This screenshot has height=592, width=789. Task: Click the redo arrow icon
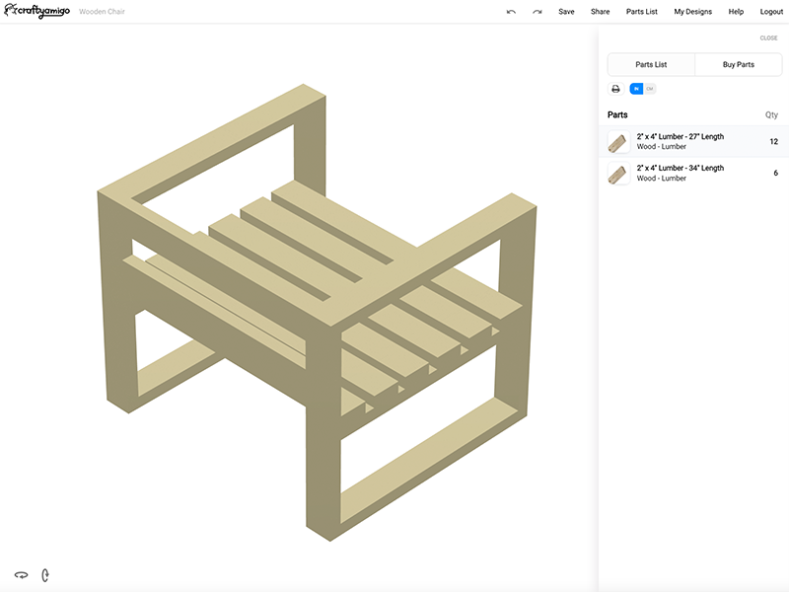[x=538, y=12]
